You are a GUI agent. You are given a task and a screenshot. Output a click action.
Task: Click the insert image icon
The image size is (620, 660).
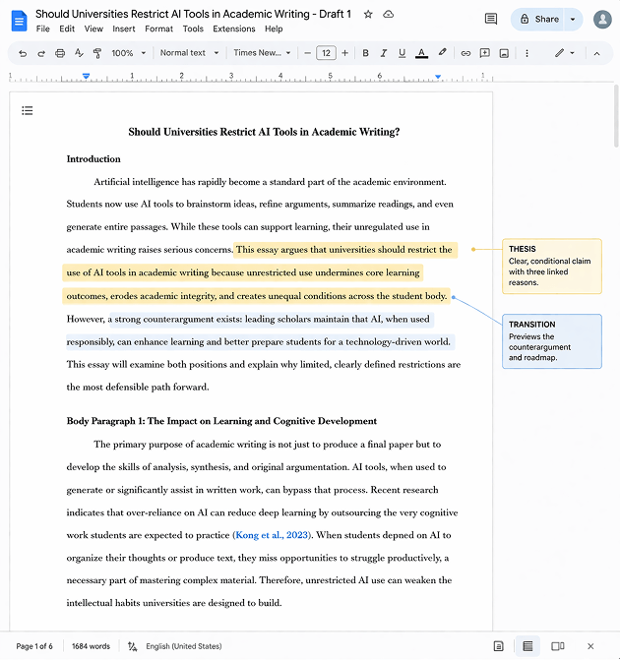coord(504,53)
